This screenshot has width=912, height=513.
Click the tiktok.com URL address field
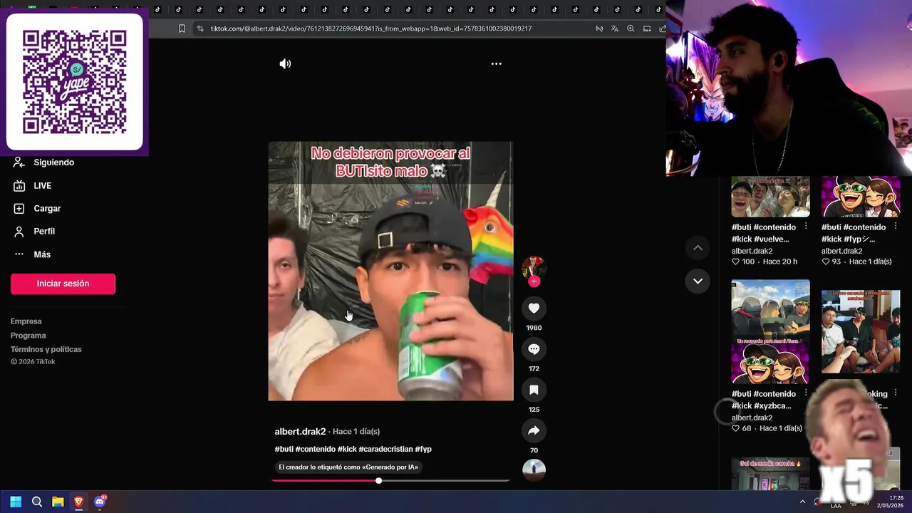coord(371,28)
